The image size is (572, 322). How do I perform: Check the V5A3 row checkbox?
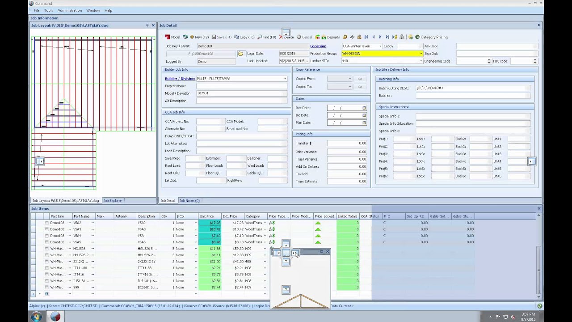[46, 229]
